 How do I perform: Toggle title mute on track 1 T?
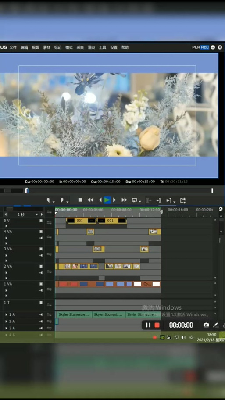point(41,303)
